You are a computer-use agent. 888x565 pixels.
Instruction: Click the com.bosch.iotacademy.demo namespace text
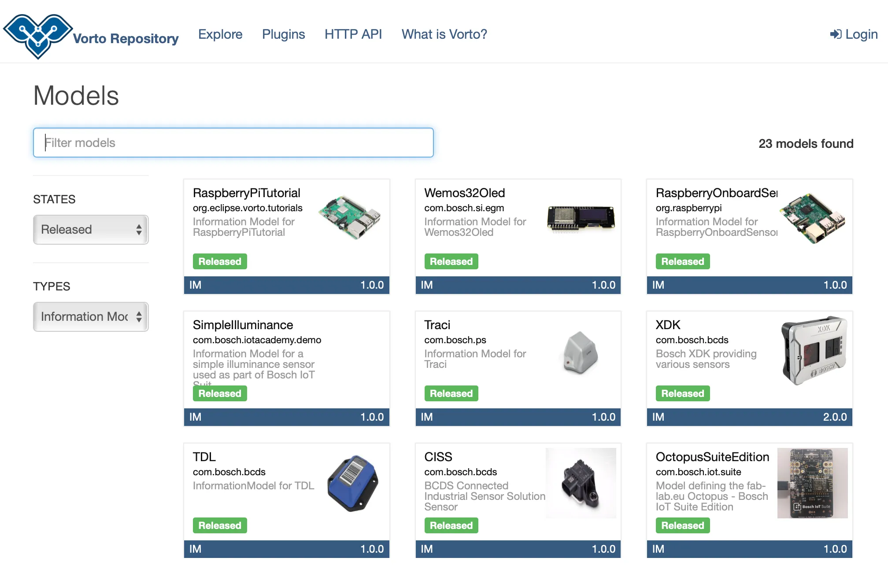point(257,340)
